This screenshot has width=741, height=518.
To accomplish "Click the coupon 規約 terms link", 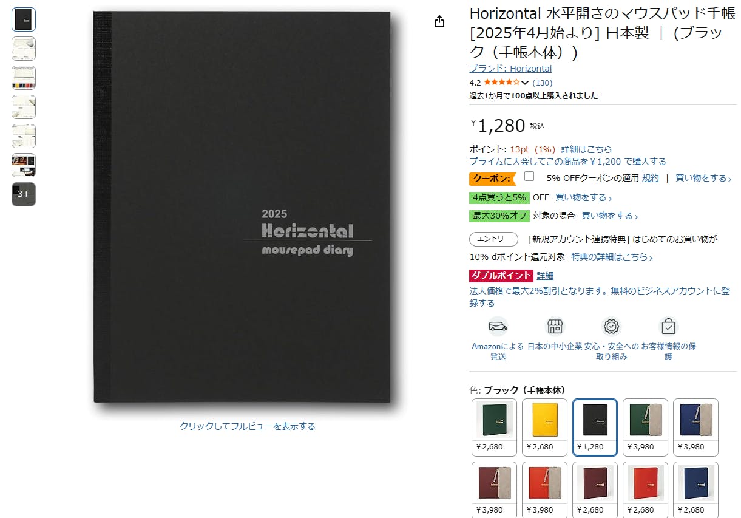I will tap(650, 178).
